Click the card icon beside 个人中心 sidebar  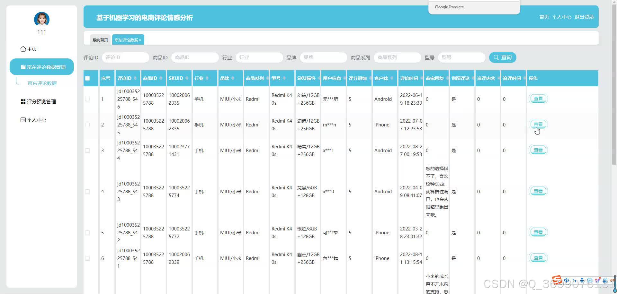point(23,120)
